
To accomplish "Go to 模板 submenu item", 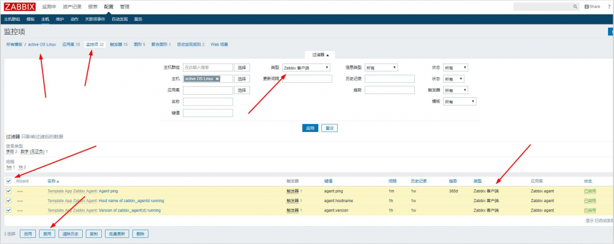I will coord(31,19).
